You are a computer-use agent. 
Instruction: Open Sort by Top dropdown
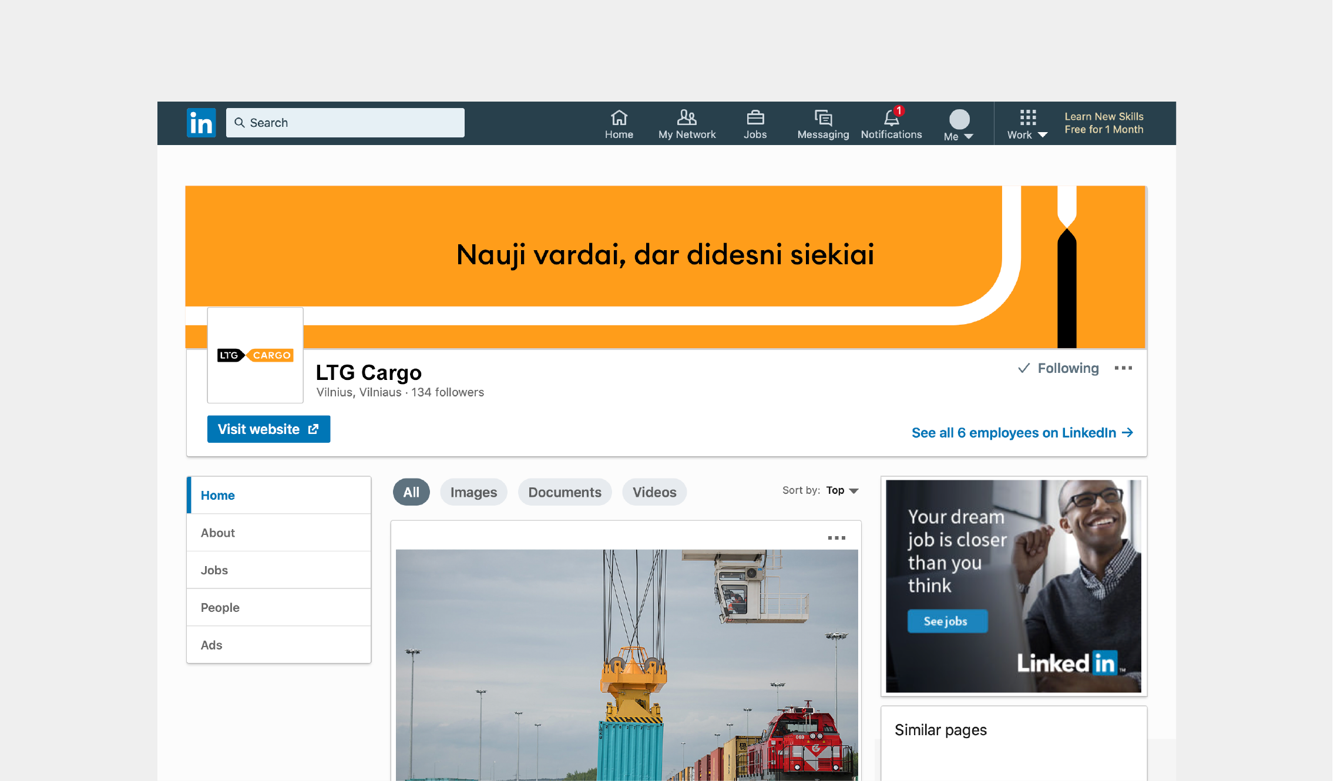[x=842, y=490]
